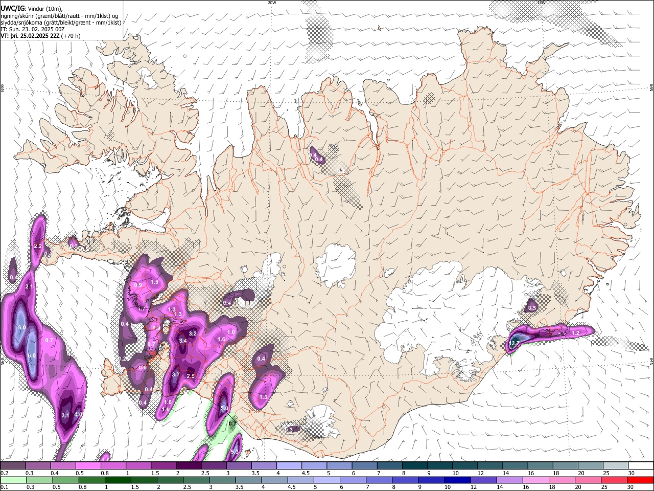Select the 'VT: þri. 25.02.2025 22Z (+70 h)' line
Screen dimensions: 654x491
coord(41,36)
